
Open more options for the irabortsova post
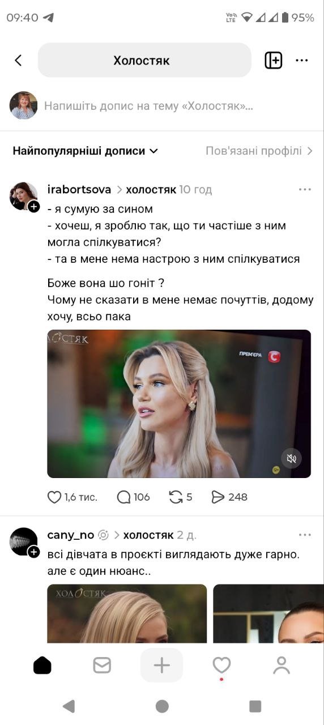[305, 190]
